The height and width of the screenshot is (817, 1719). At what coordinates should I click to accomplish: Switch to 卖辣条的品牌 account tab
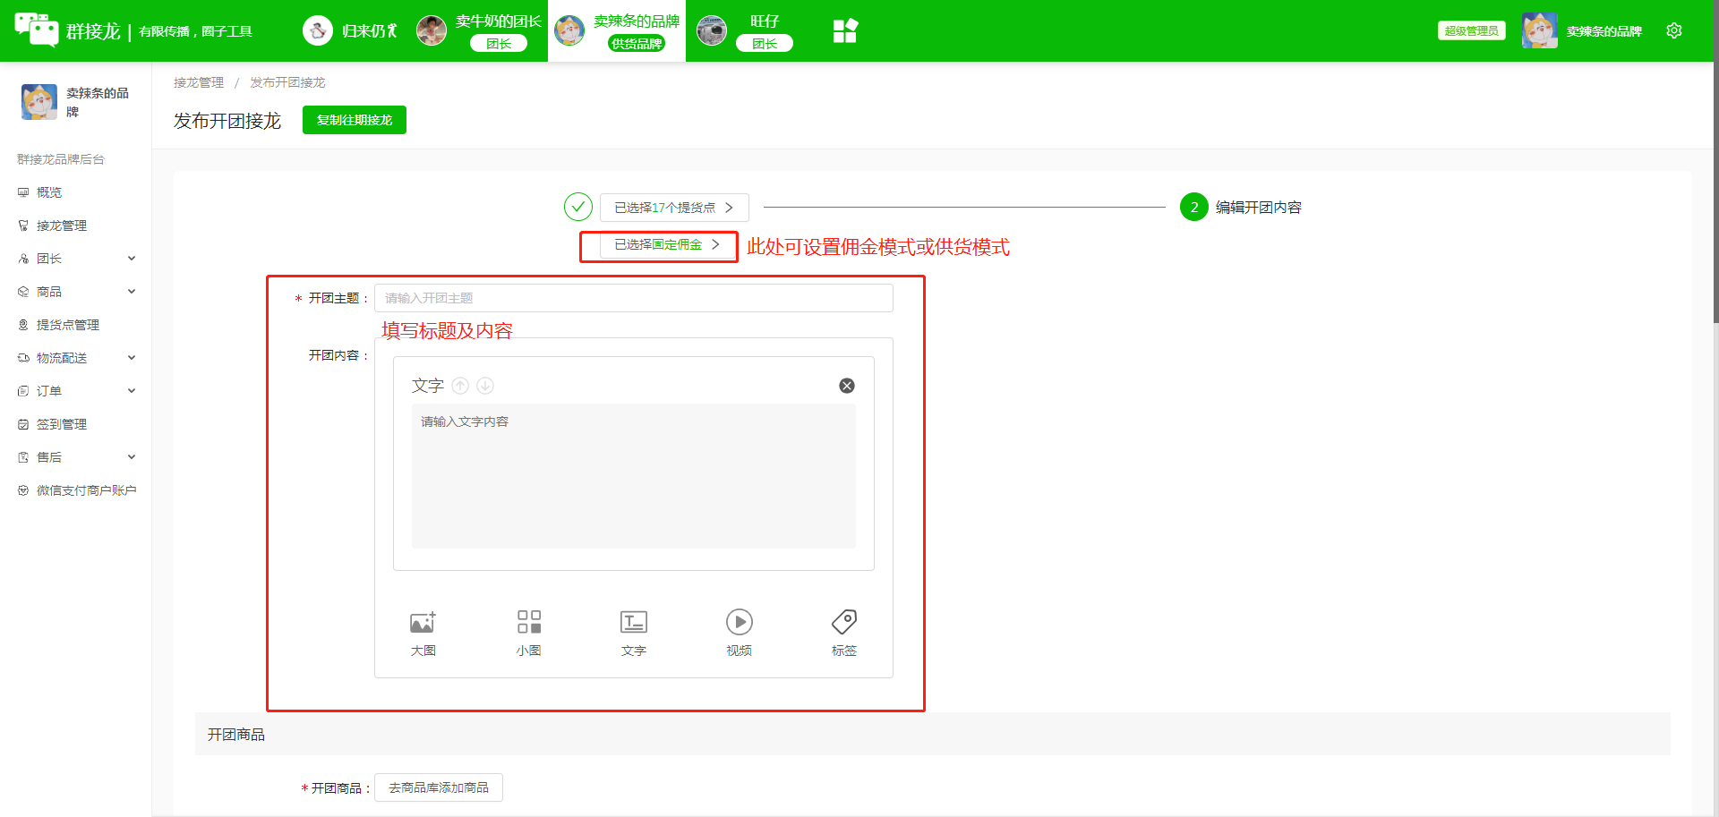[617, 30]
